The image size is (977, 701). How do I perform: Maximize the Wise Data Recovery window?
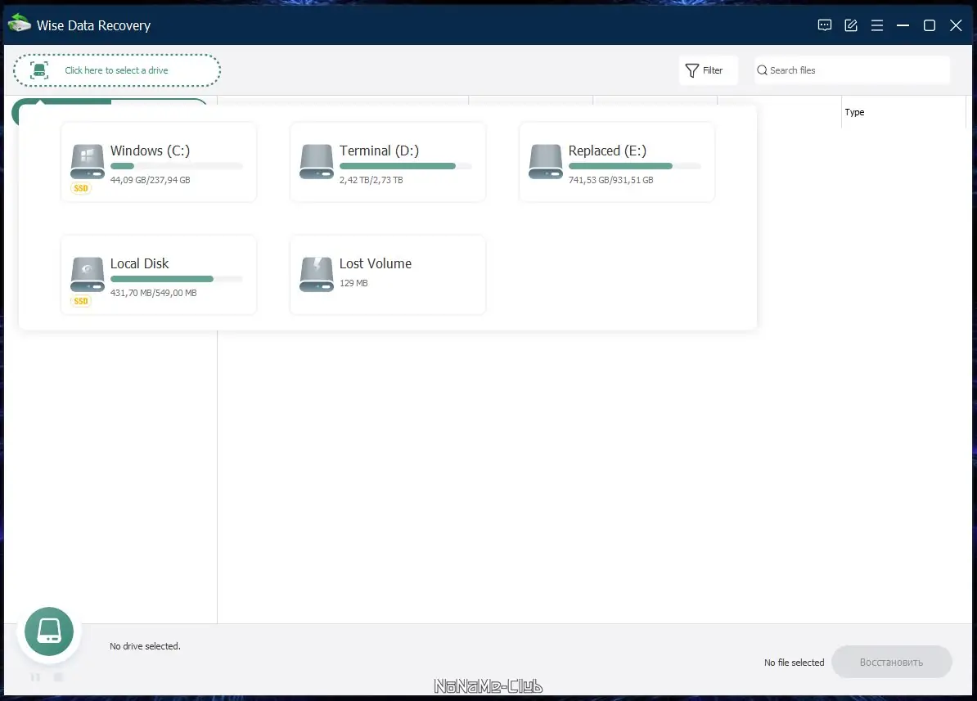(x=929, y=25)
